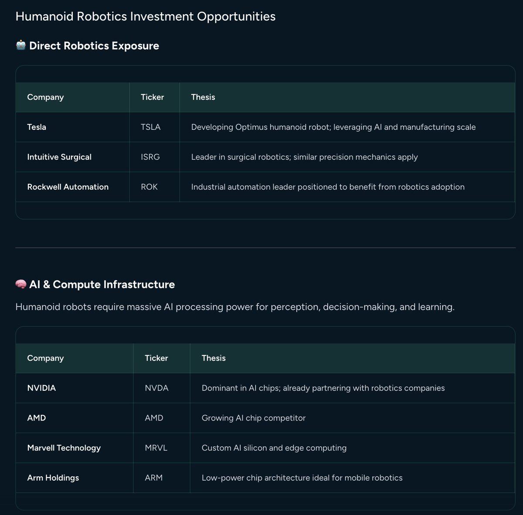Click the Intuitive Surgical row name
Screen dimensions: 523x515
click(59, 157)
